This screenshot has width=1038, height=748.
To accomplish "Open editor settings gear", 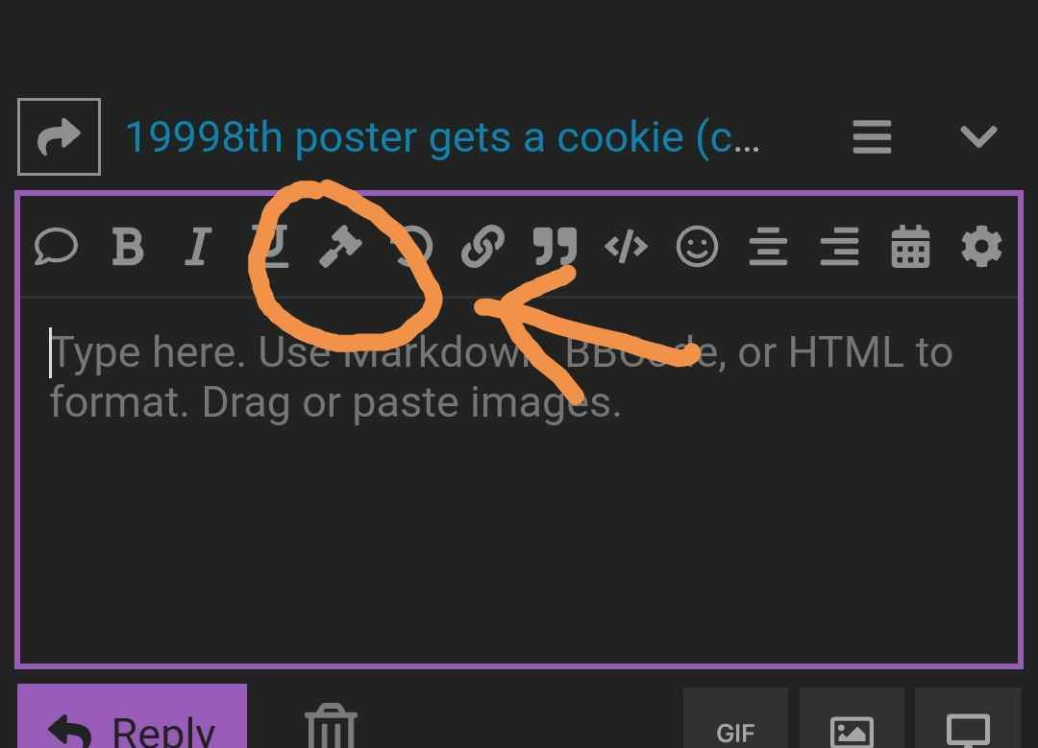I will pos(981,247).
